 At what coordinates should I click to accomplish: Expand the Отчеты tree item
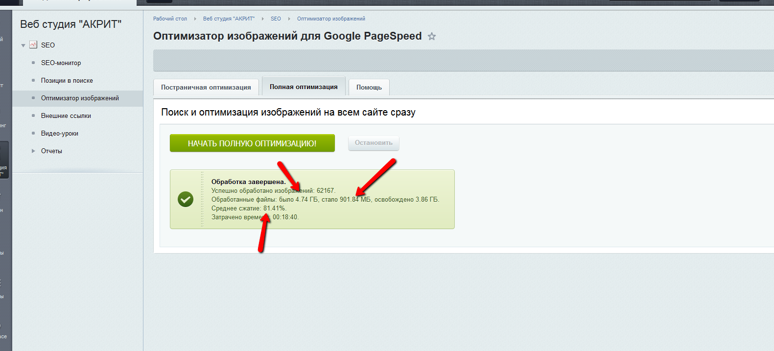tap(33, 151)
